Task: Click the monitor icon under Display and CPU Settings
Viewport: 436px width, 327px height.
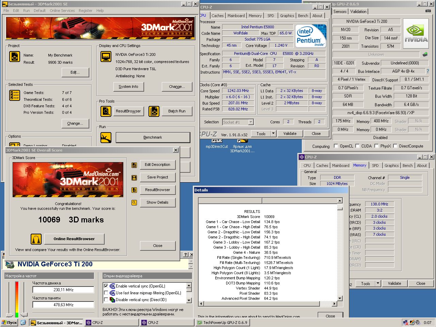Action: (106, 57)
